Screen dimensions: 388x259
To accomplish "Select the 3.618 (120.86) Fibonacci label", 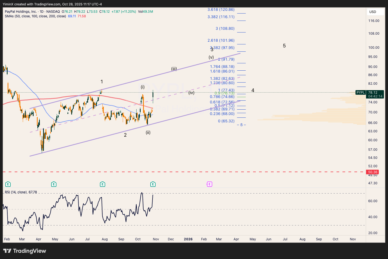I will 221,9.
